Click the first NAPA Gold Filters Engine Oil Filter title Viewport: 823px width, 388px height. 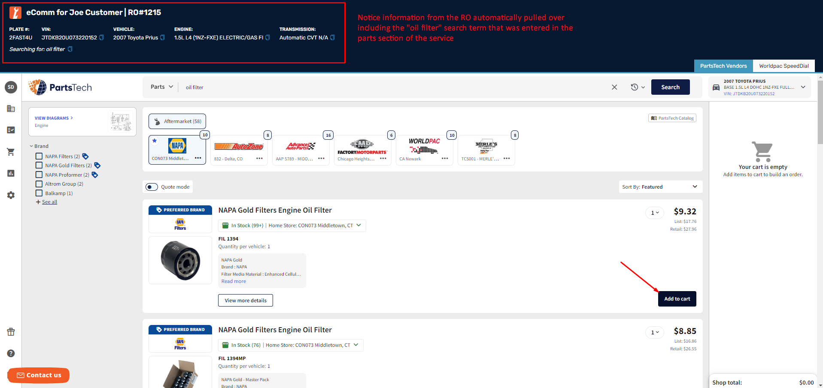click(x=275, y=210)
